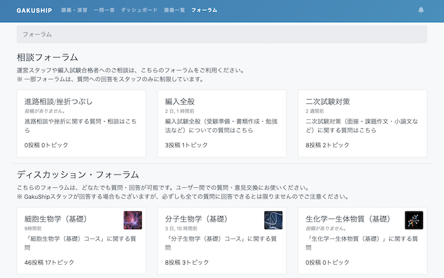
Task: Click the 細胞生物学 course thumbnail image
Action: tap(133, 220)
